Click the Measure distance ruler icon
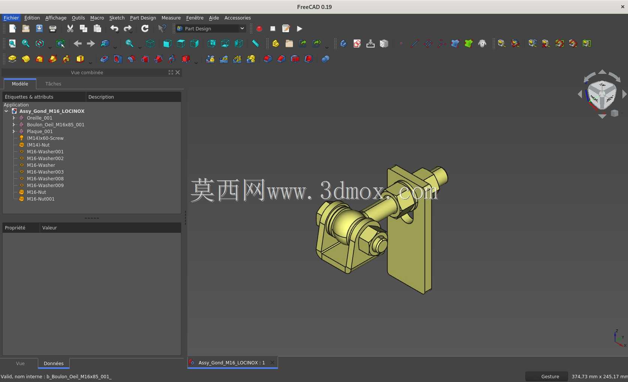 click(x=256, y=43)
